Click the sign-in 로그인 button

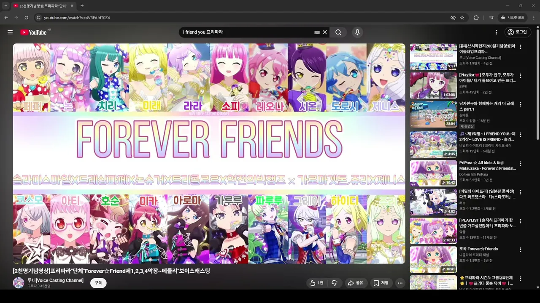click(x=517, y=32)
